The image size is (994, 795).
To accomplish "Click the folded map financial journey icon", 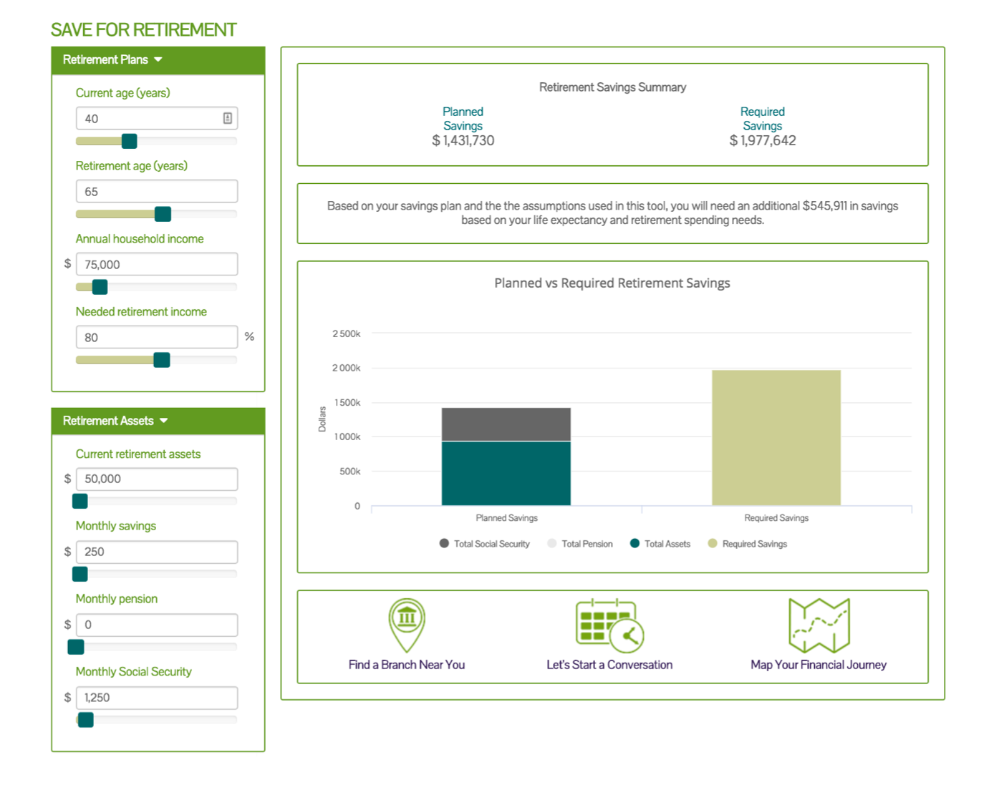I will pyautogui.click(x=819, y=625).
